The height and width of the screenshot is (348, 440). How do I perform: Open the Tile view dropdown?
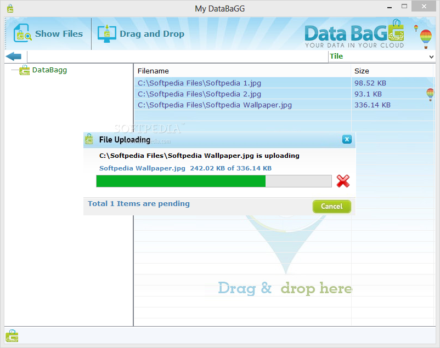[x=382, y=56]
